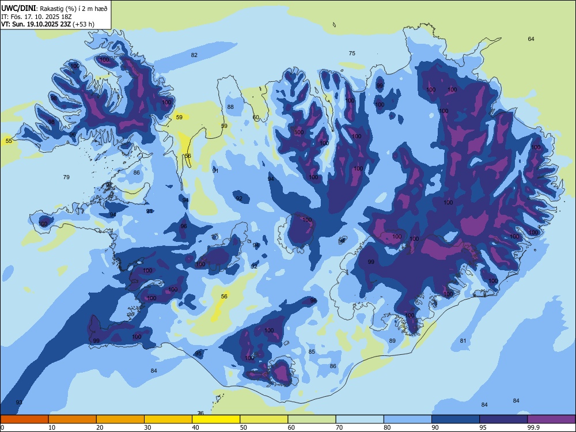Click the legend tick label 30

pos(147,427)
